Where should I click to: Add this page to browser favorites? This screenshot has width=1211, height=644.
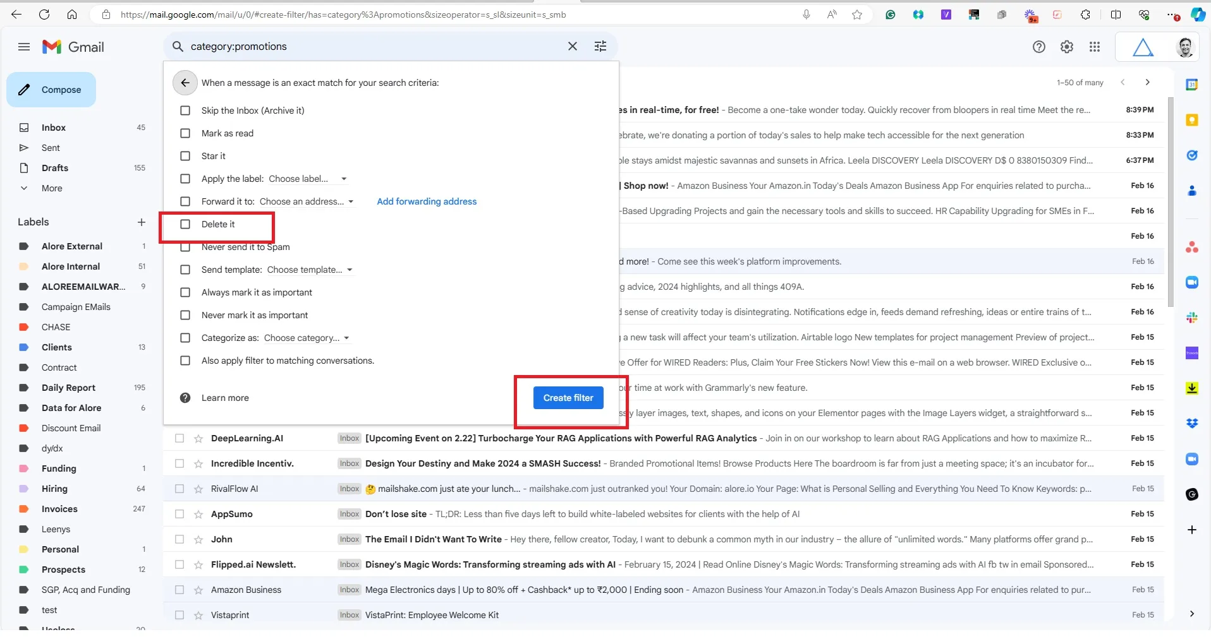[x=857, y=15]
